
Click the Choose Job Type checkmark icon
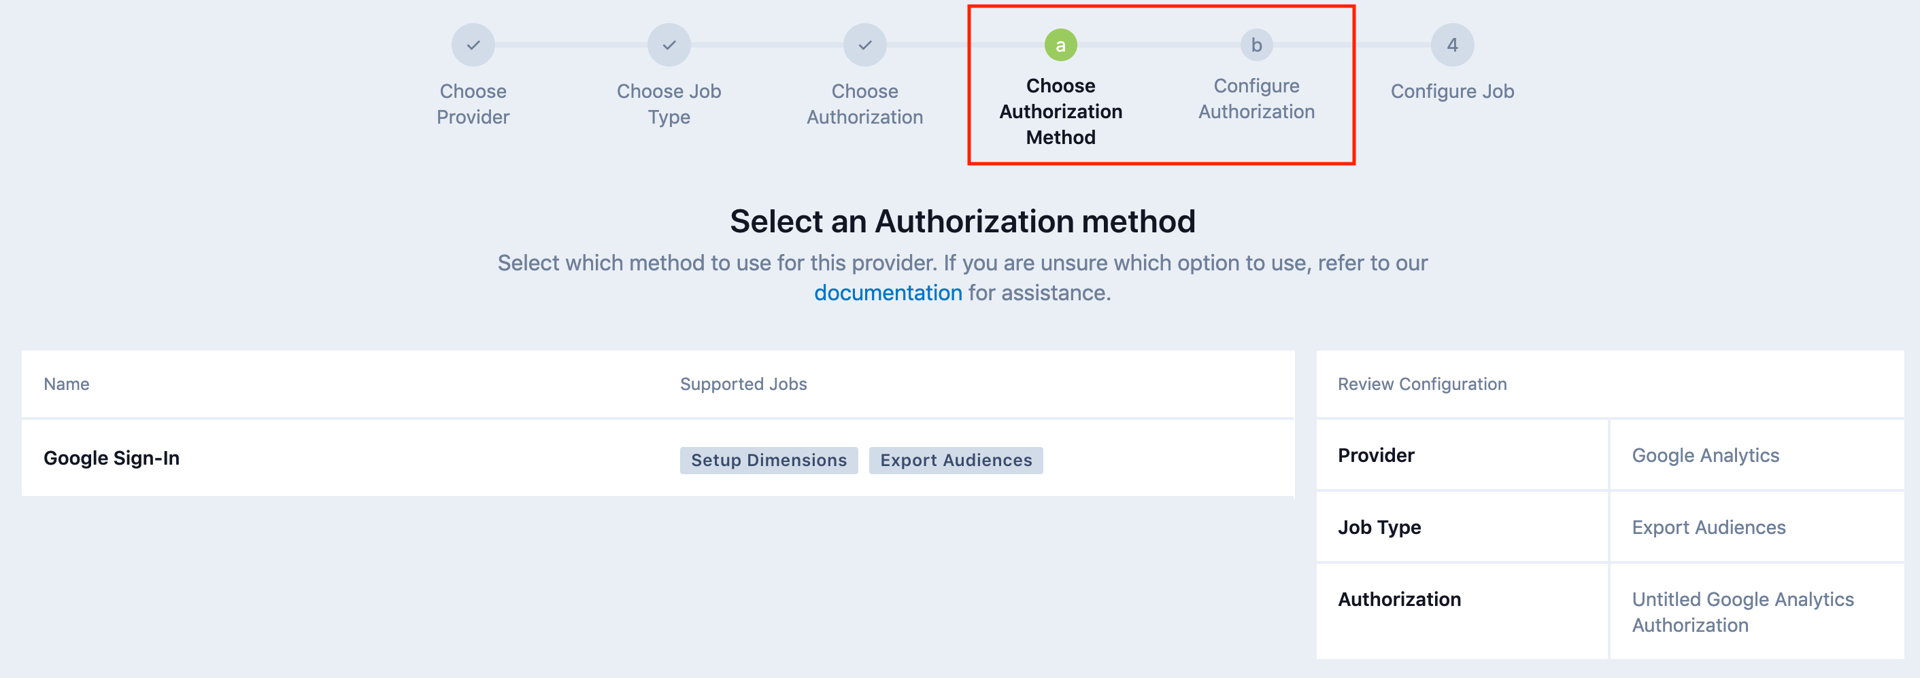coord(669,44)
